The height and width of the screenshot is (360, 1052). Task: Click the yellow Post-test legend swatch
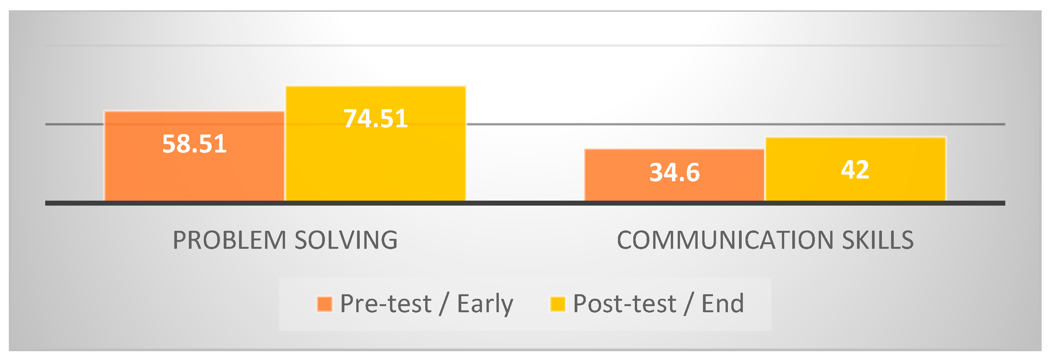[x=557, y=304]
